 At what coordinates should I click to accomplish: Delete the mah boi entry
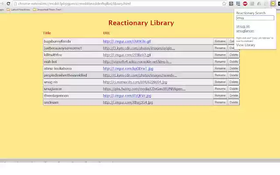pos(234,62)
